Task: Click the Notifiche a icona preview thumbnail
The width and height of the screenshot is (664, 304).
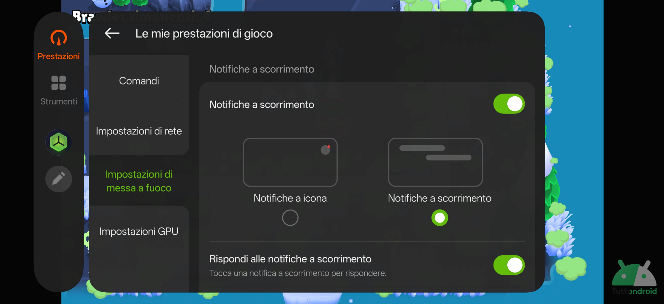Action: point(290,162)
